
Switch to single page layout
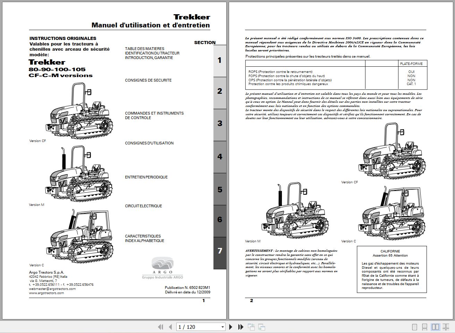click(x=414, y=327)
